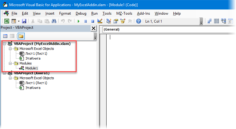
Task: Select the Modules folder in tree
Action: click(x=25, y=63)
